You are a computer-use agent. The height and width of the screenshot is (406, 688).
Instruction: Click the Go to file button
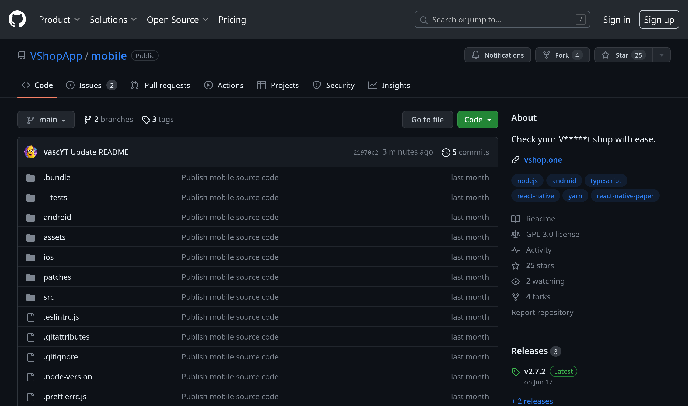coord(428,119)
